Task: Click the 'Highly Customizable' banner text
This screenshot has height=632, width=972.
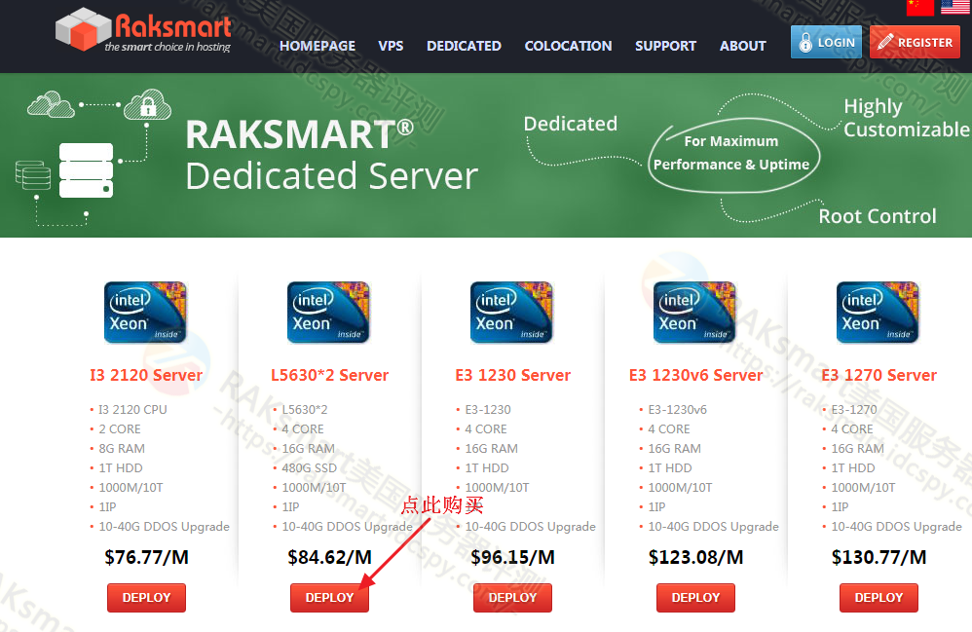Action: point(907,118)
